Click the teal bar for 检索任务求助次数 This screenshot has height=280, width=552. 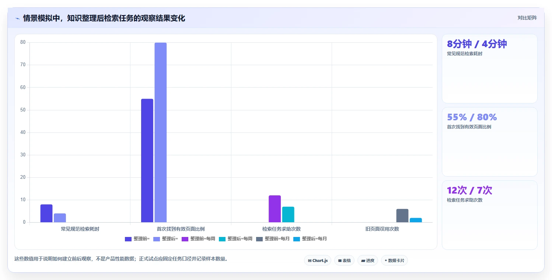288,215
